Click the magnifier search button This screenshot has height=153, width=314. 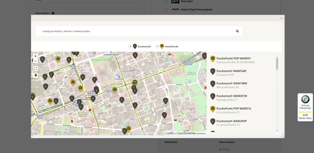(237, 31)
